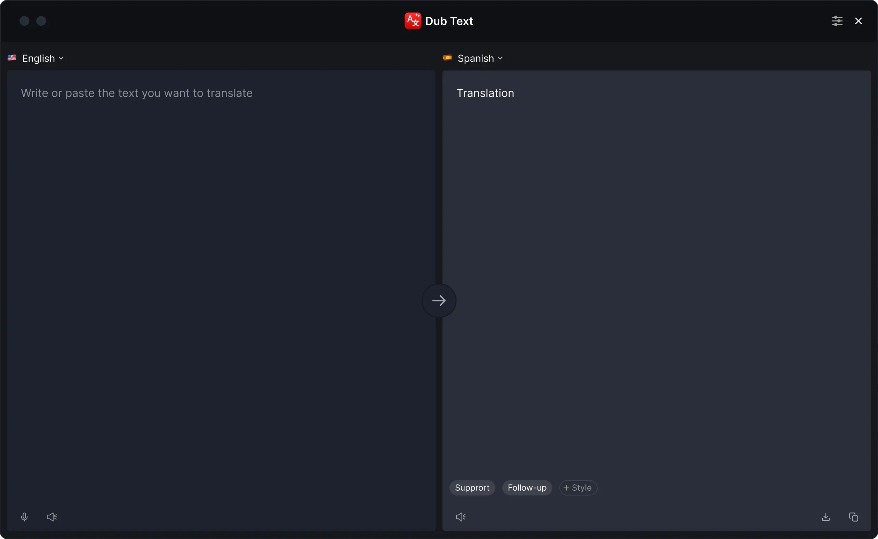Copy the translation to clipboard
Viewport: 878px width, 539px height.
point(853,517)
